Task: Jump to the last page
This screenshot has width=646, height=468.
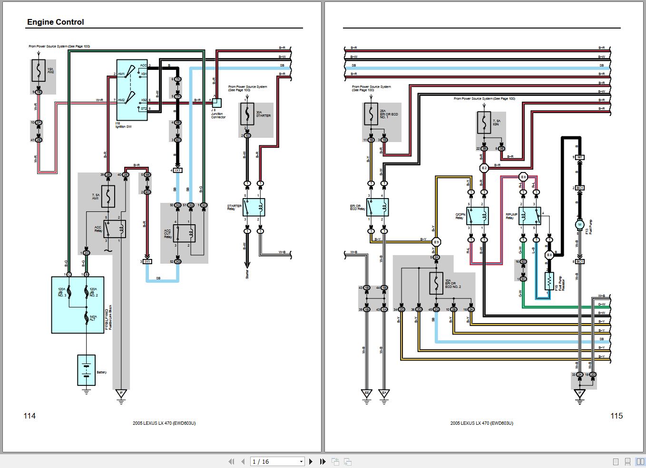Action: point(323,461)
